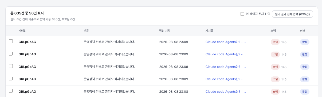322x97 pixels.
Task: Open first row's Claude code Agents란? link
Action: 226,42
